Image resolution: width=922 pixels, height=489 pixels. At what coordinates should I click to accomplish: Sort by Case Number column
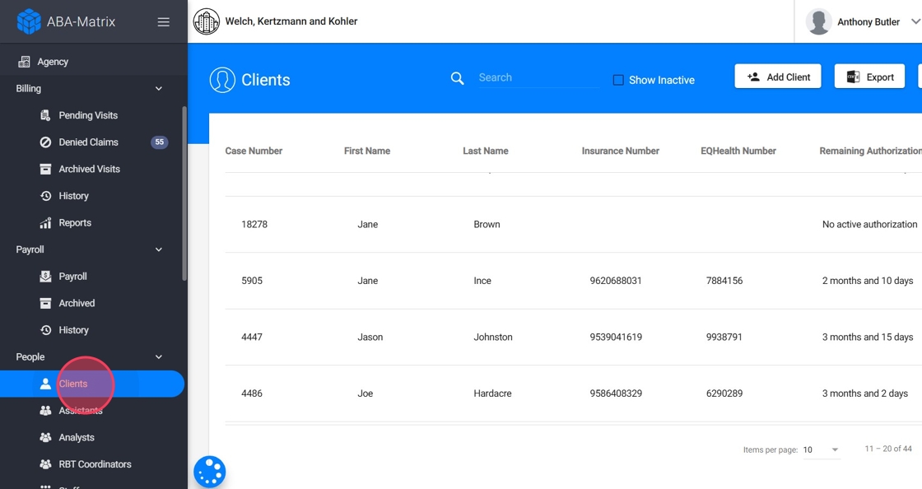(x=254, y=151)
